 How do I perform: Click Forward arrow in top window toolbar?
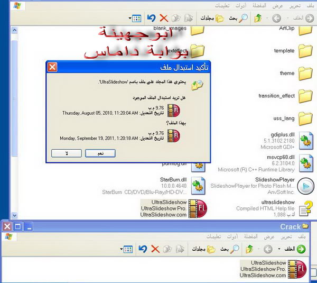point(276,19)
